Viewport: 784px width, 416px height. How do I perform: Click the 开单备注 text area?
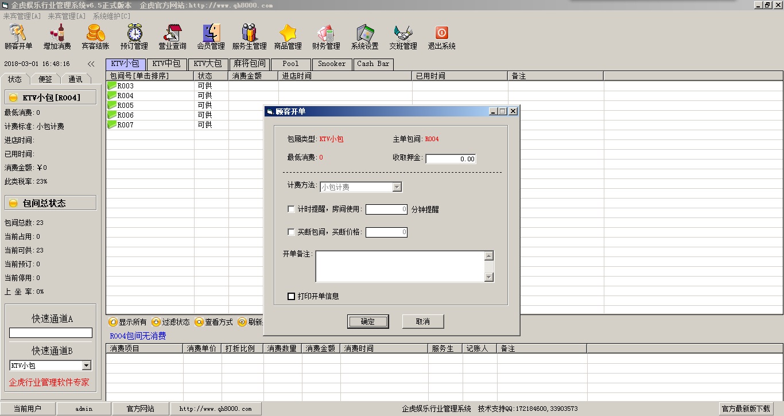pos(400,266)
